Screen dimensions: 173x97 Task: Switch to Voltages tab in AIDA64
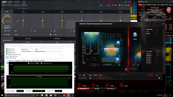[24, 61]
